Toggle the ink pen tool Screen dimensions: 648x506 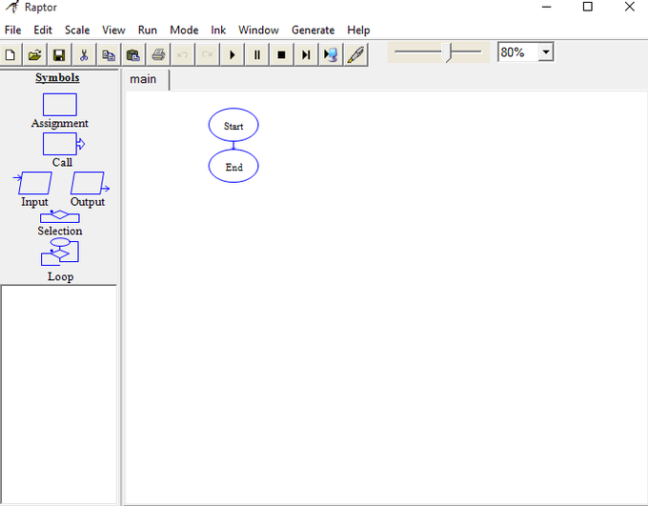tap(355, 55)
